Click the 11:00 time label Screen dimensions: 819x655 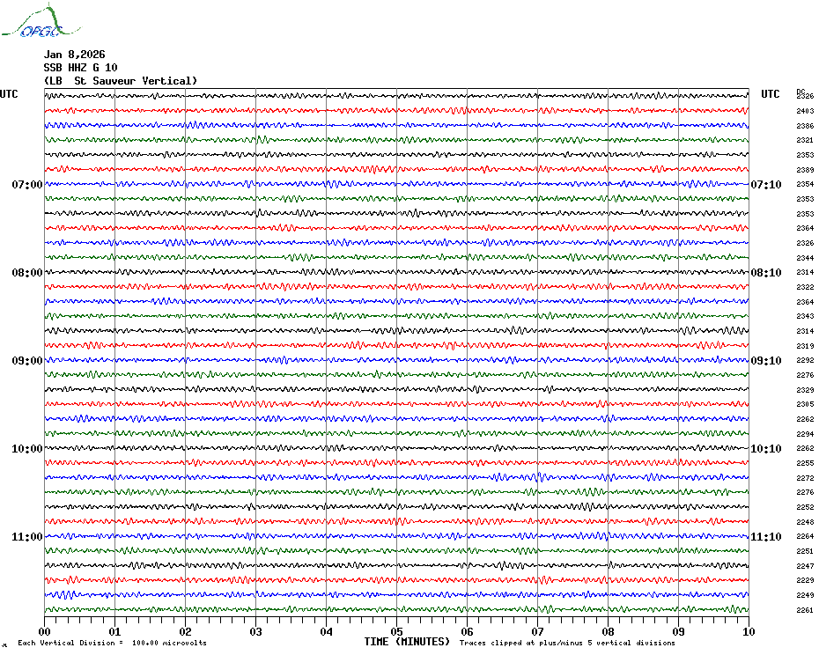click(x=27, y=537)
